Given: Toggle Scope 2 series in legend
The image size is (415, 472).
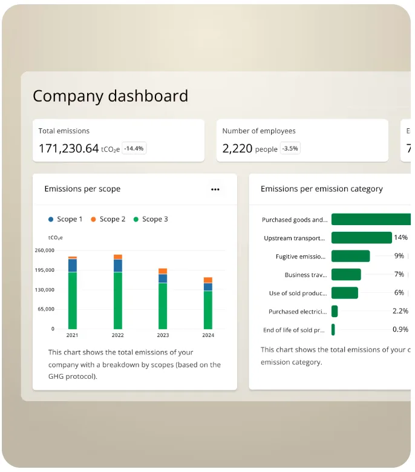Looking at the screenshot, I should pos(108,219).
